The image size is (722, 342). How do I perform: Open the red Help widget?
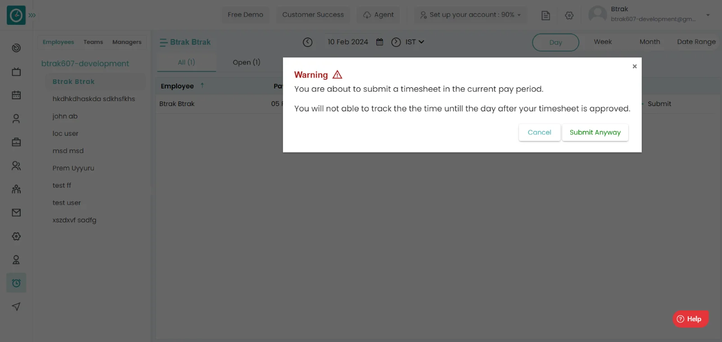tap(690, 319)
